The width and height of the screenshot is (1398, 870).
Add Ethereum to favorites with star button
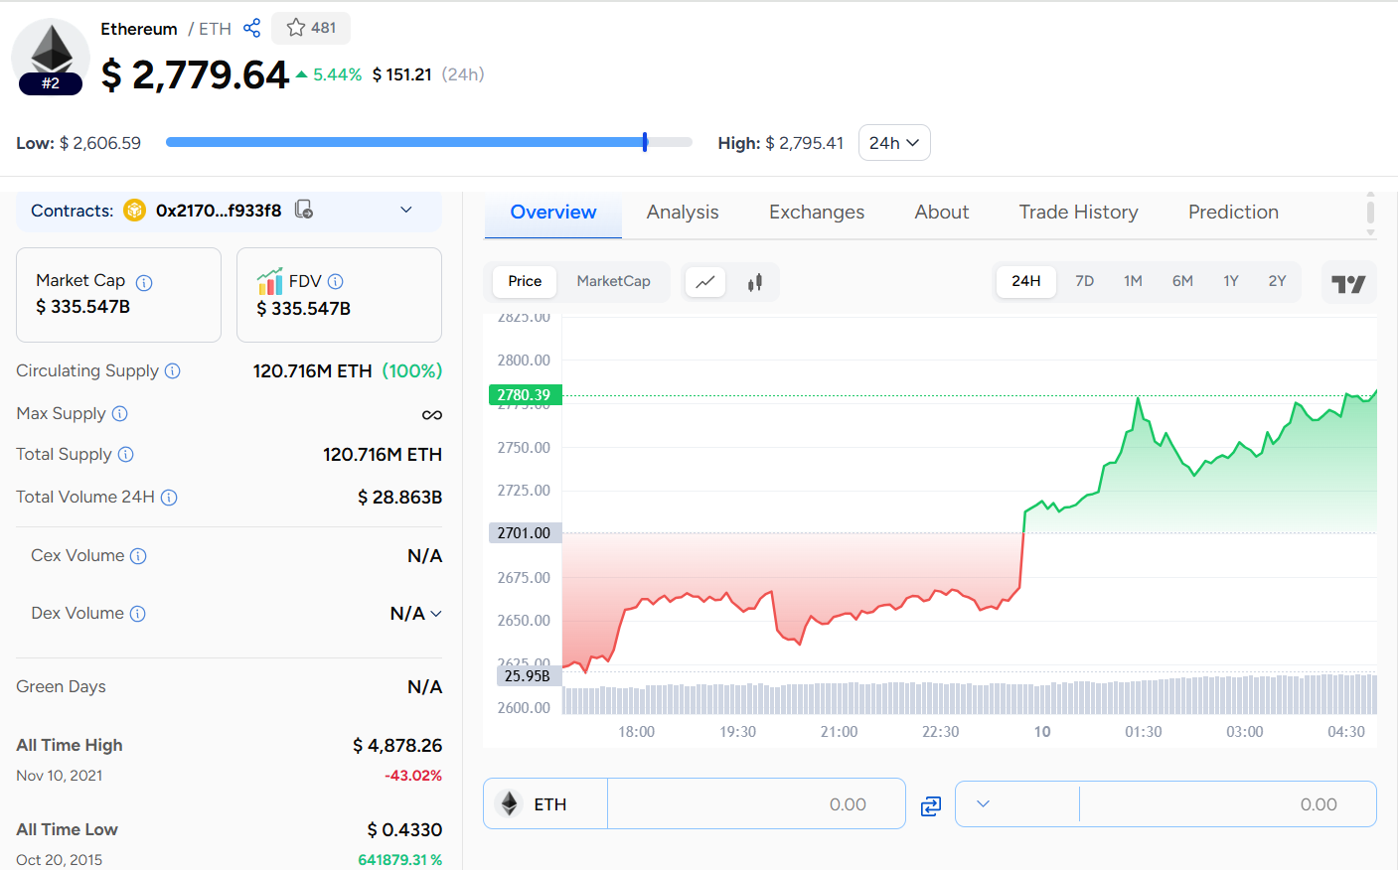[x=311, y=28]
